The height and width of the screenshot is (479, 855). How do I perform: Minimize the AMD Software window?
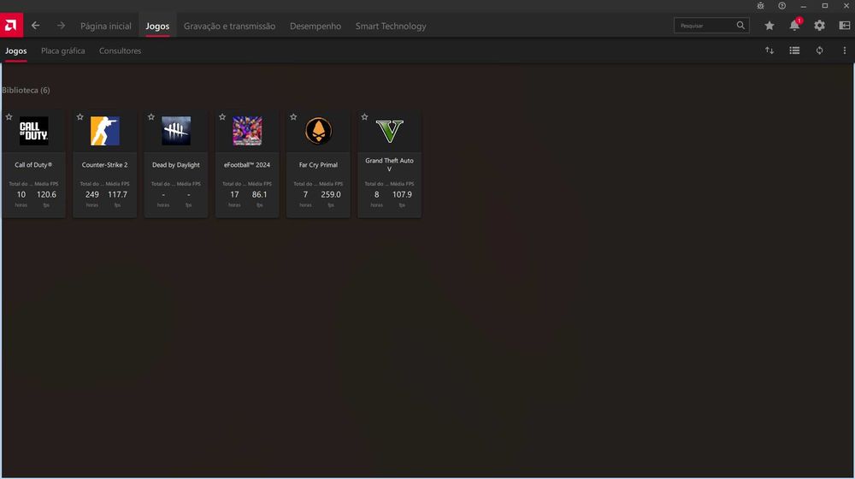(x=803, y=5)
